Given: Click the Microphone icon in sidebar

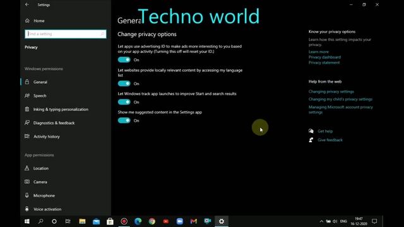Looking at the screenshot, I should point(27,195).
